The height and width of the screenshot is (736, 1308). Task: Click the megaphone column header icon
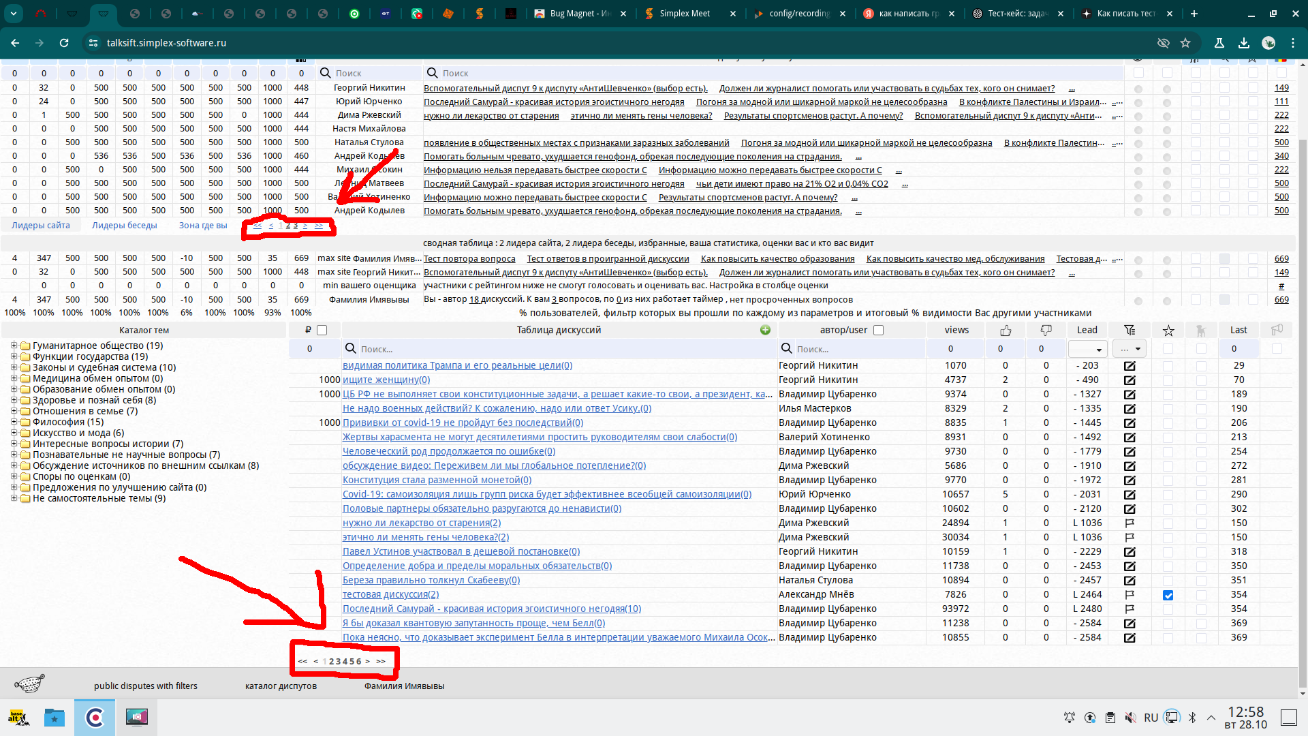coord(1277,330)
